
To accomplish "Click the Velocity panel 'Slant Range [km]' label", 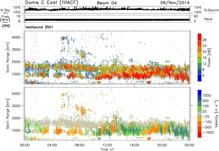I will point(8,114).
